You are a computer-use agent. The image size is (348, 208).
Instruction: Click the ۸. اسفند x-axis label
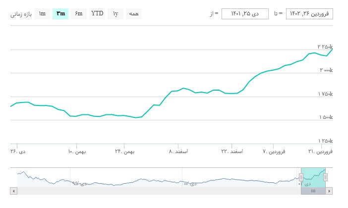pyautogui.click(x=178, y=151)
